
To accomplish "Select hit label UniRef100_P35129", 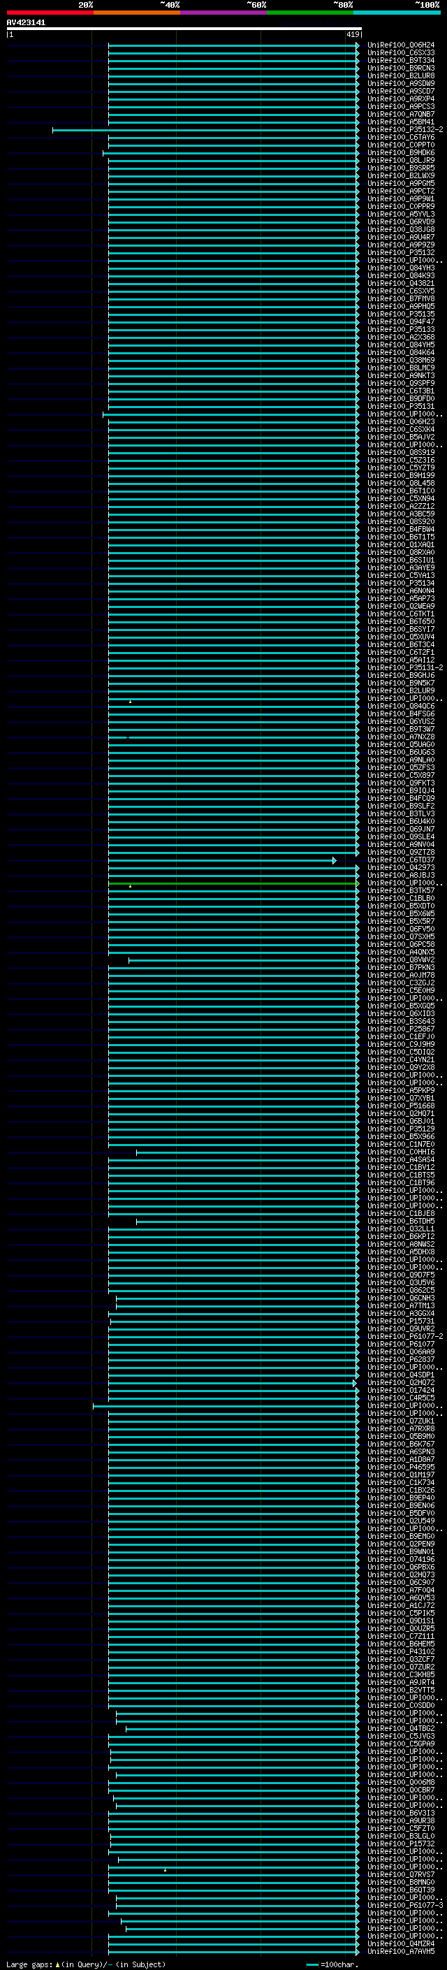I will [401, 1129].
